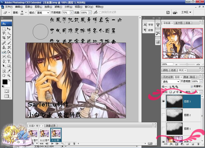Screen dimensions: 205x148
Task: Switch to the 直方图 tab
Action: pyautogui.click(x=179, y=23)
